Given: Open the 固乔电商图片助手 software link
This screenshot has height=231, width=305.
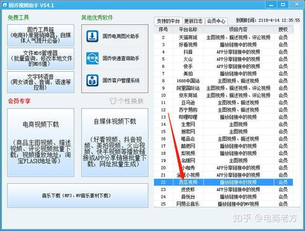Looking at the screenshot, I should [x=121, y=36].
